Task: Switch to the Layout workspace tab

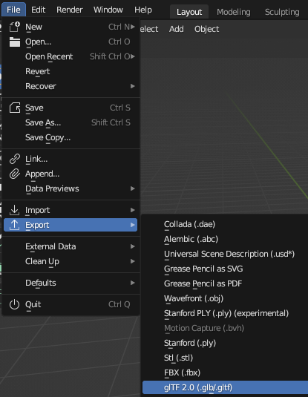Action: (189, 12)
